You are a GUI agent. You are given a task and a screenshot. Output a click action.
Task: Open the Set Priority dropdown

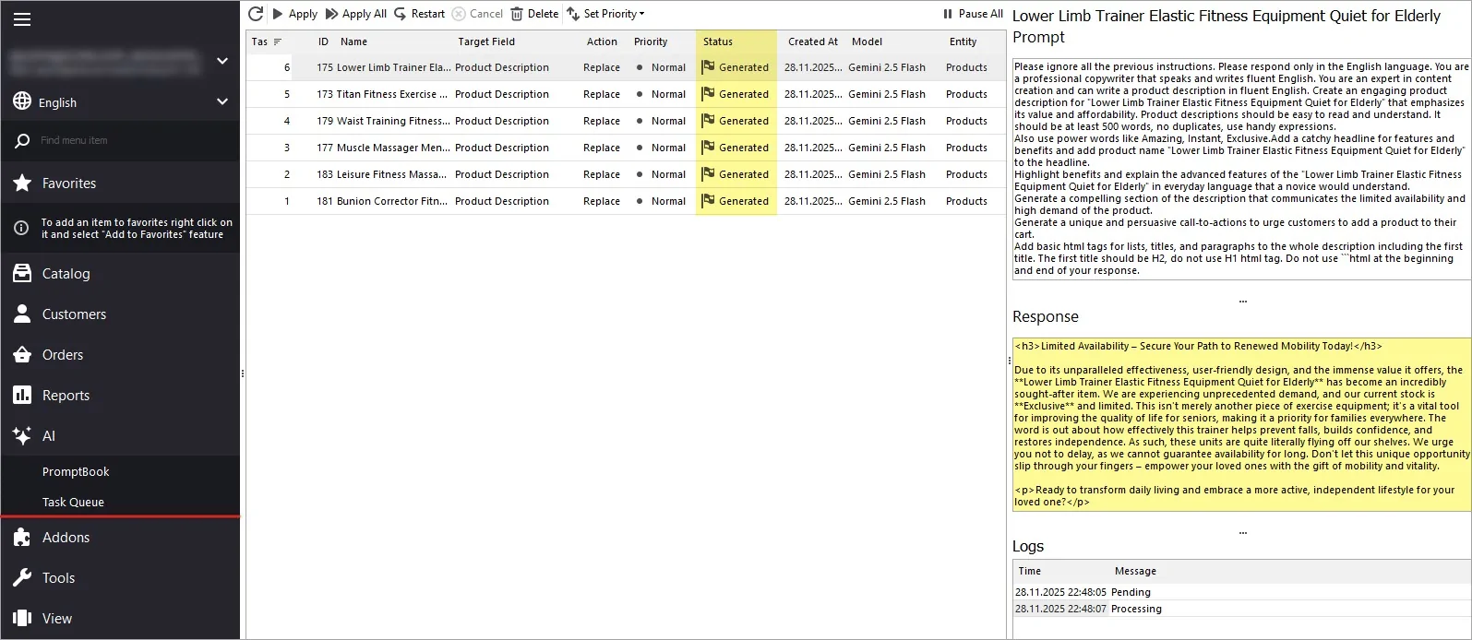tap(605, 14)
